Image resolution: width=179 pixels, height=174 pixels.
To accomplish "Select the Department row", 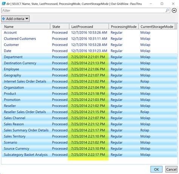I will [89, 57].
